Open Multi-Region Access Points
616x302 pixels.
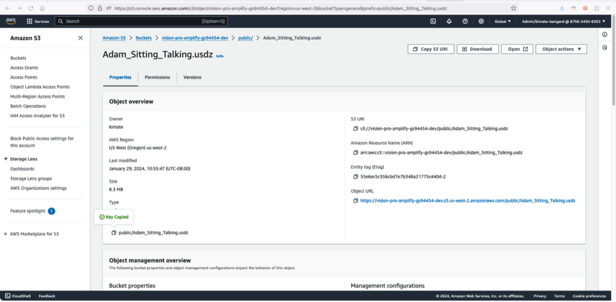pos(37,97)
